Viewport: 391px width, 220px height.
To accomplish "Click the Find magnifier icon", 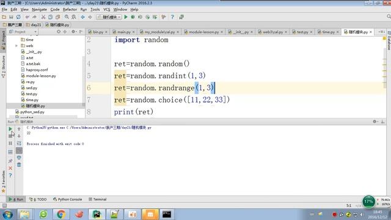I will [67, 17].
